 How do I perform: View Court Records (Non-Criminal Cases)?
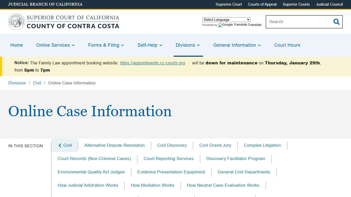94,159
